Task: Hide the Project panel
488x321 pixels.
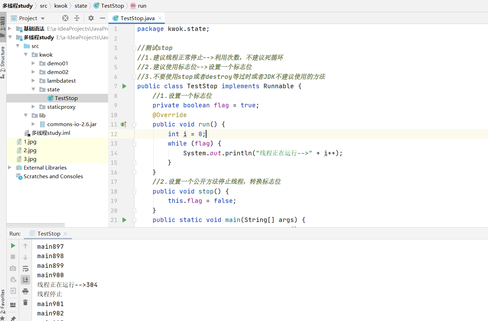Action: point(103,18)
